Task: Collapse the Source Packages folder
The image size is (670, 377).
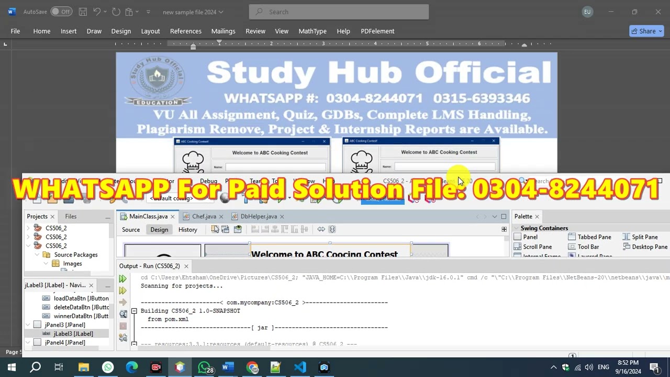Action: tap(37, 255)
